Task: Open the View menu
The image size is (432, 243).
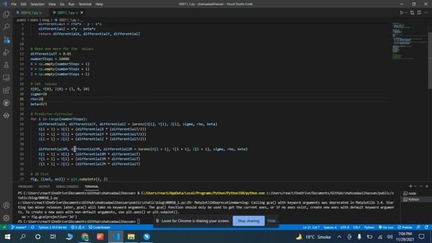Action: tap(52, 4)
